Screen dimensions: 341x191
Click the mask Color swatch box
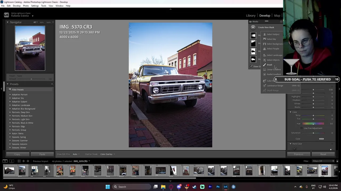322,139
